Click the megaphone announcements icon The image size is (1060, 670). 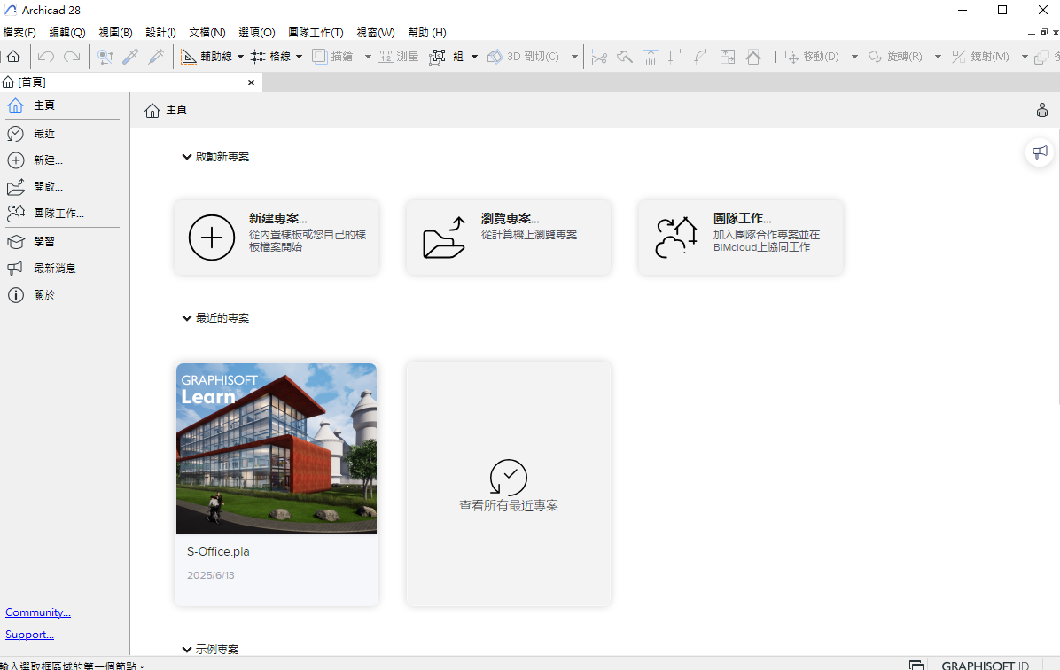1040,152
